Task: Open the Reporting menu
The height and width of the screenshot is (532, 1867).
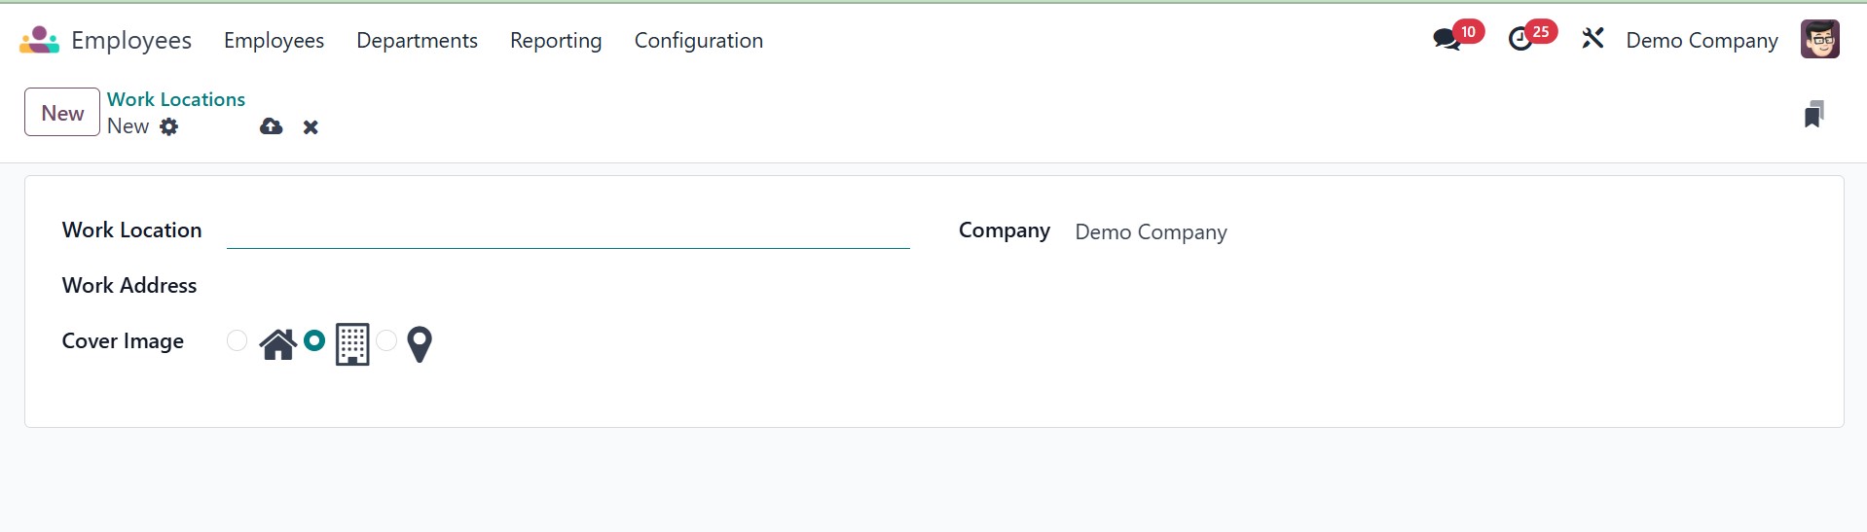Action: (556, 40)
